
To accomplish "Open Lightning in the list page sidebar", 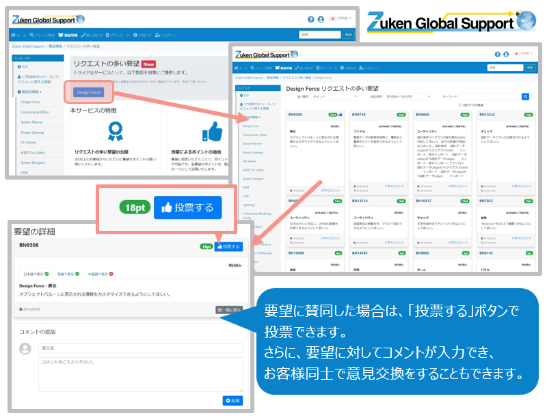I will pos(249,205).
